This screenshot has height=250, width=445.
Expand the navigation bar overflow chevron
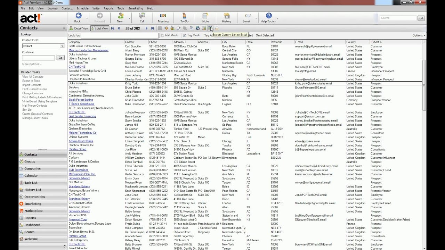[65, 245]
